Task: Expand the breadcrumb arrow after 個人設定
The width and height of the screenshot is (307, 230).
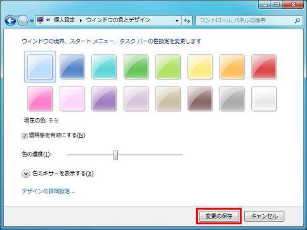Action: (81, 20)
